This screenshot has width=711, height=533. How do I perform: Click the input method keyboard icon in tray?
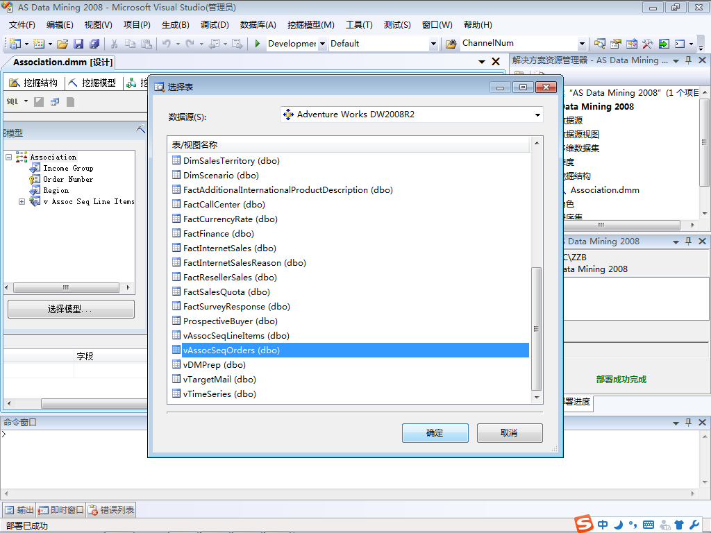click(649, 525)
